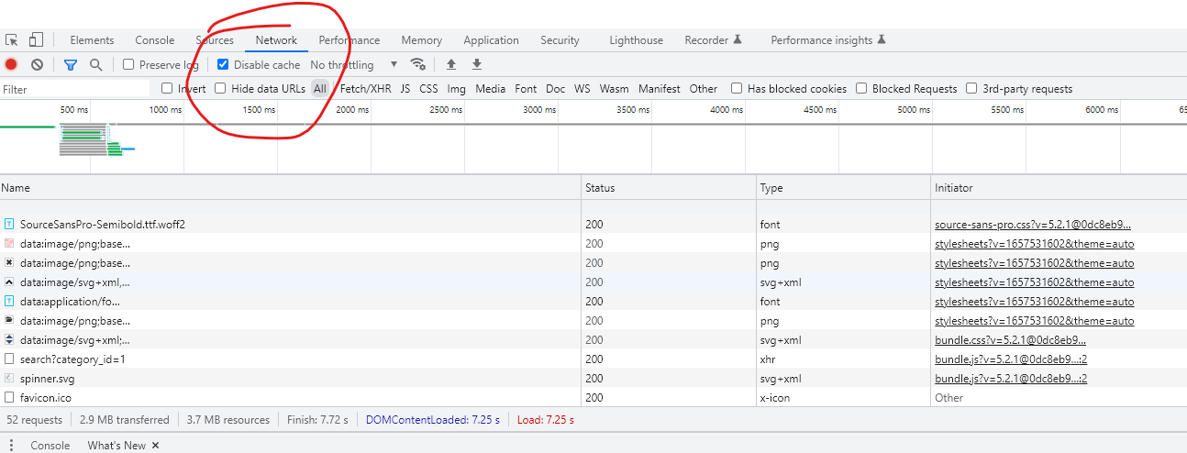Sort by the Name column header
The height and width of the screenshot is (453, 1187).
point(291,187)
